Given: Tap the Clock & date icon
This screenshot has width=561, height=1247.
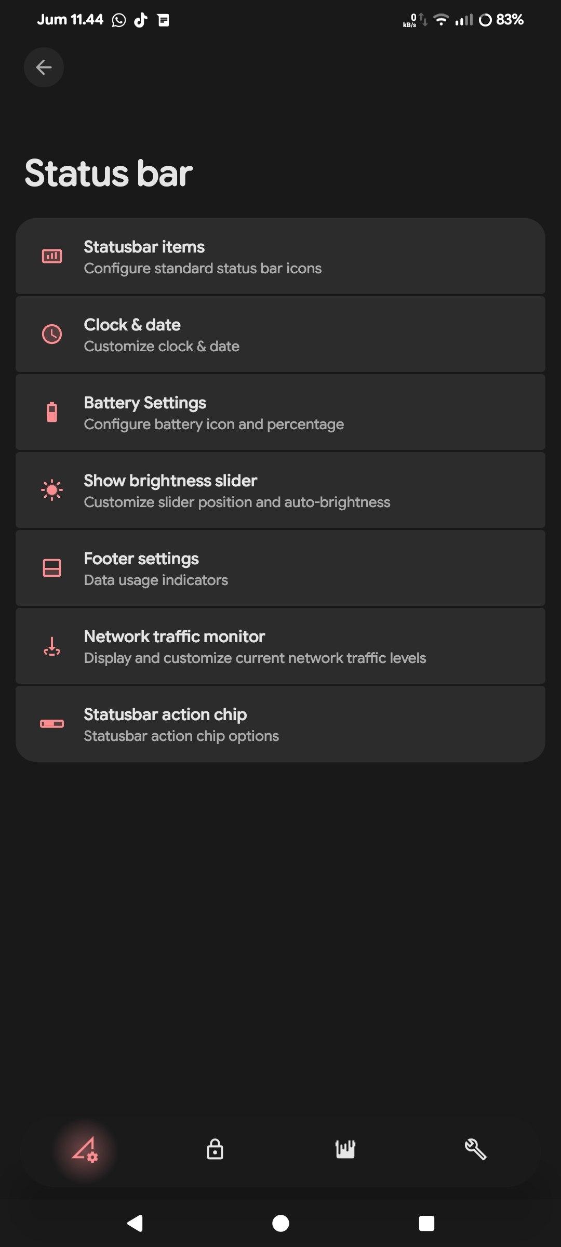Looking at the screenshot, I should (x=52, y=334).
